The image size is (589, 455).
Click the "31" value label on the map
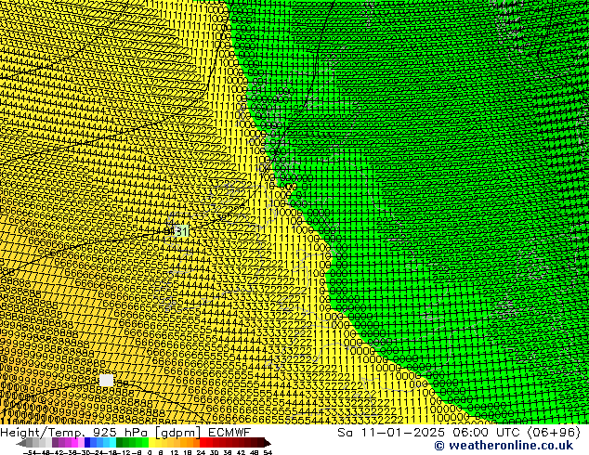(x=181, y=231)
